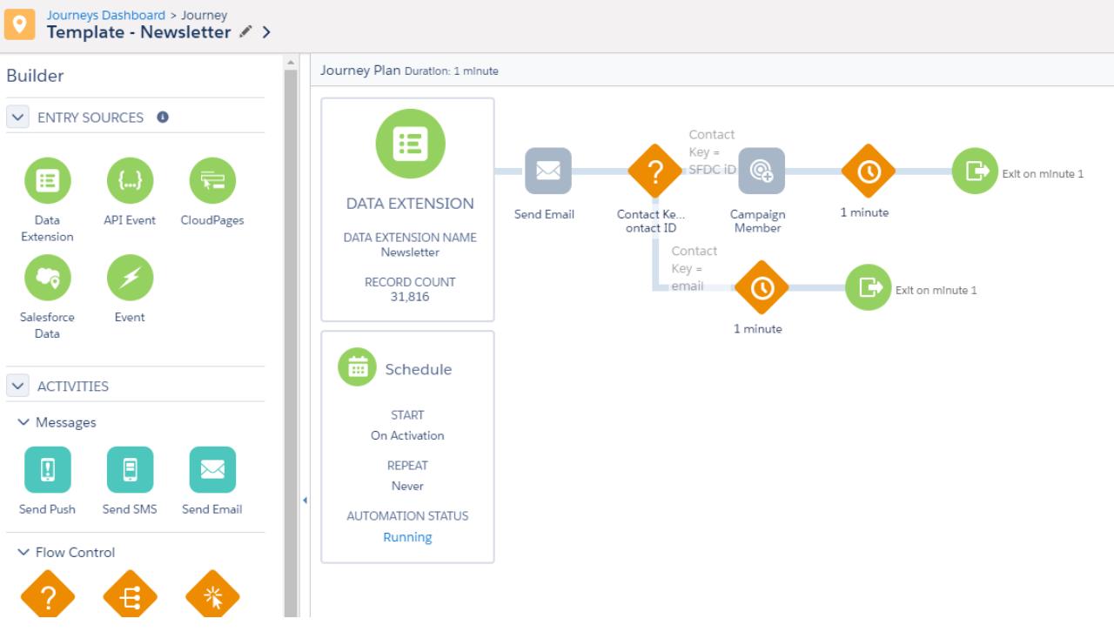
Task: Select the Send Email activity
Action: [211, 469]
